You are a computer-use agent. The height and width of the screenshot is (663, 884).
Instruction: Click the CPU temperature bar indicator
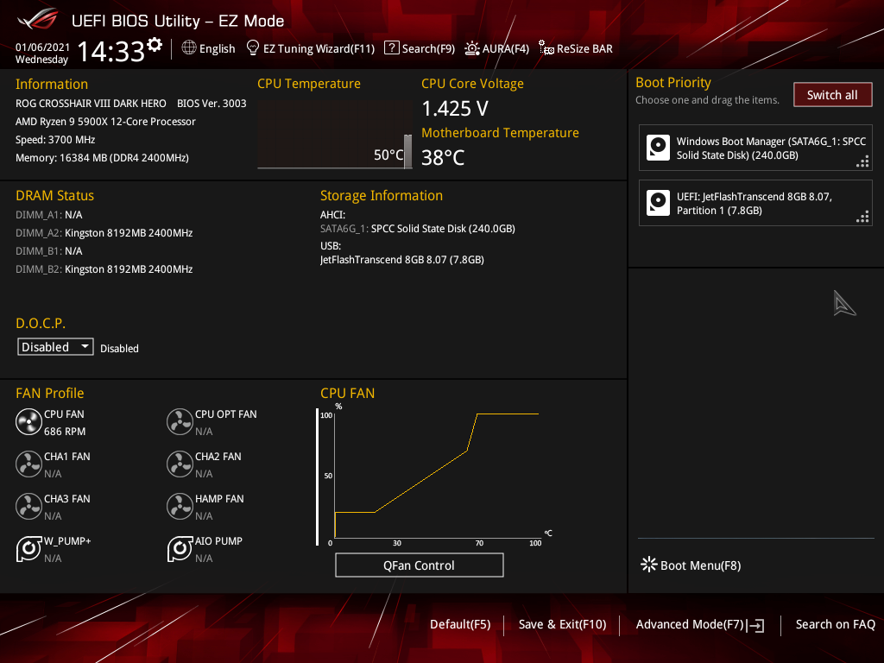click(x=407, y=151)
